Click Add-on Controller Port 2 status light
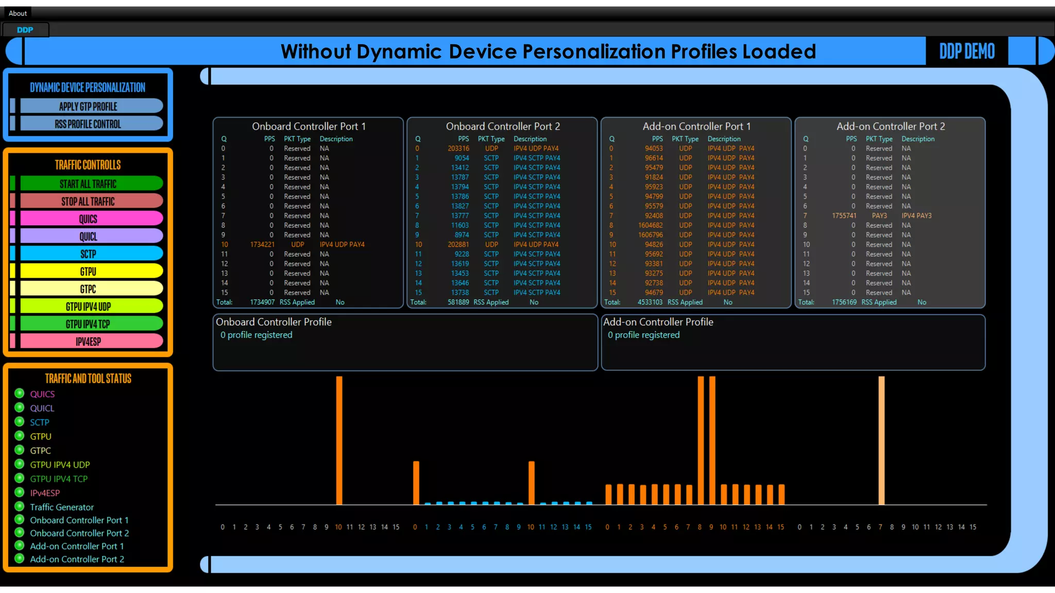1055x593 pixels. click(x=20, y=558)
